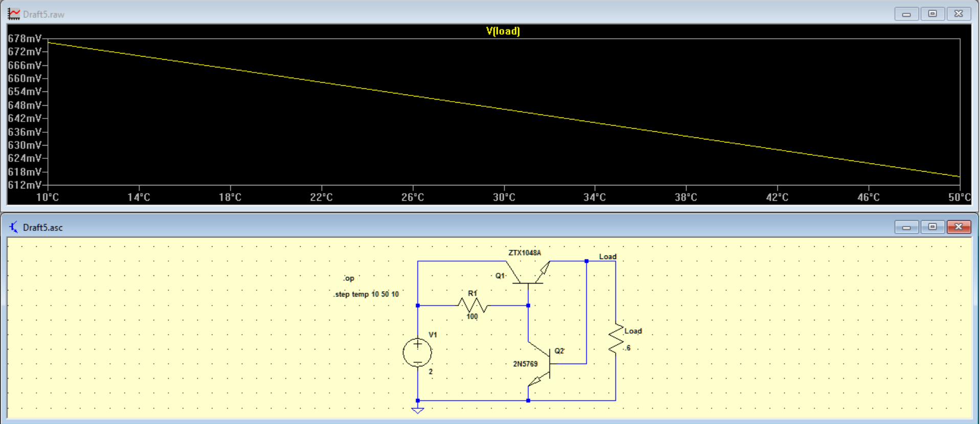980x424 pixels.
Task: Minimize the Draft5.raw plot window
Action: pyautogui.click(x=906, y=14)
